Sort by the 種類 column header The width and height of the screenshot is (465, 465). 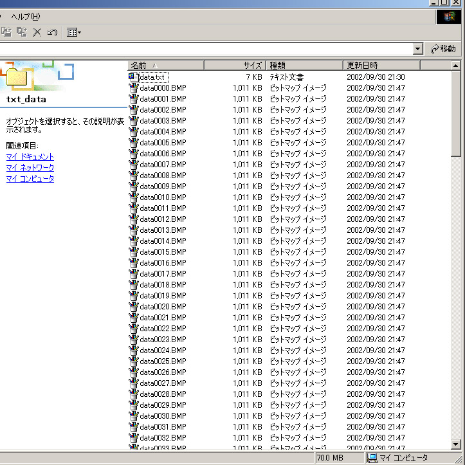click(305, 65)
